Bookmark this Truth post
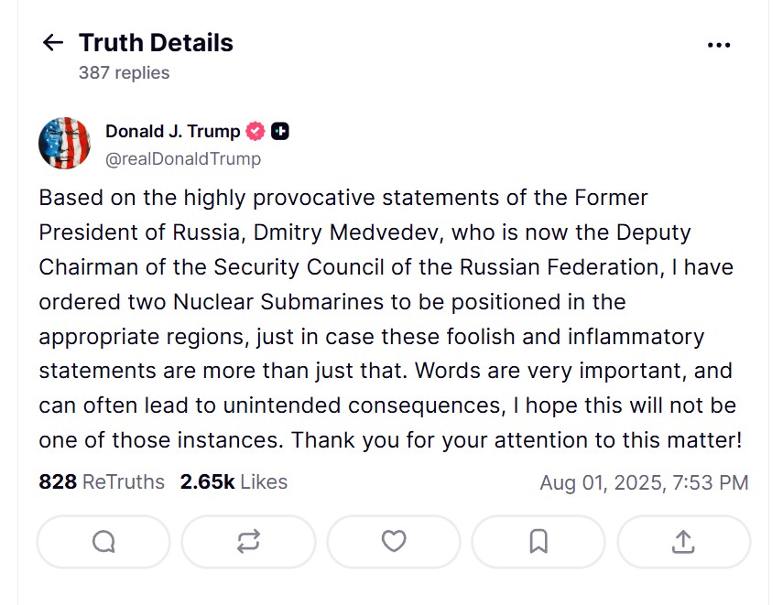783x605 pixels. (x=538, y=542)
